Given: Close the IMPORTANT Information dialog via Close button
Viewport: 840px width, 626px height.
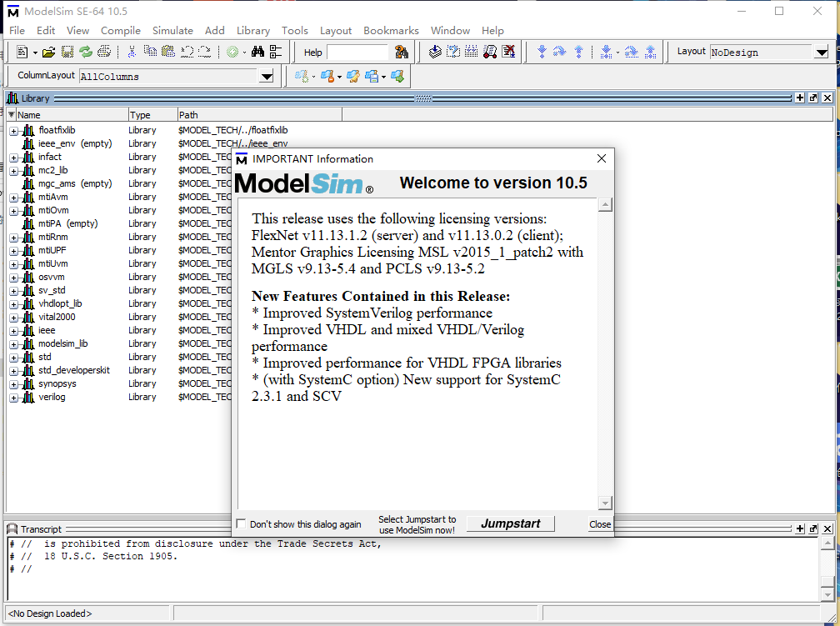Looking at the screenshot, I should pos(599,523).
